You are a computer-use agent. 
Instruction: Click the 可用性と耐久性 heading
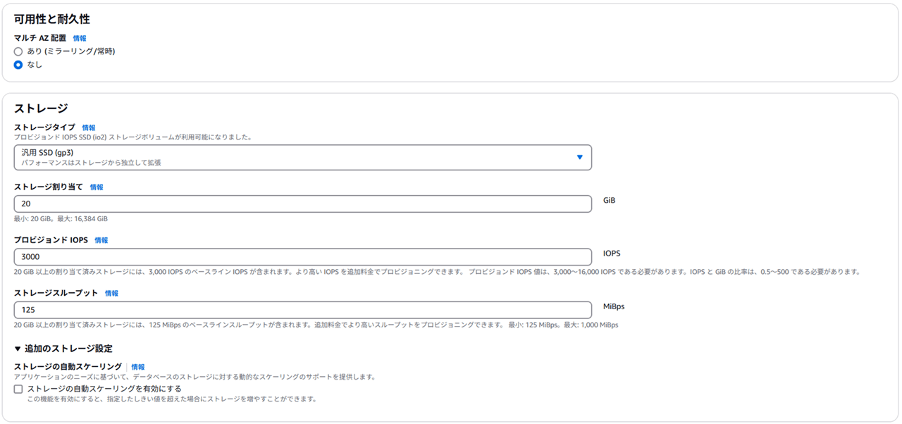coord(52,19)
